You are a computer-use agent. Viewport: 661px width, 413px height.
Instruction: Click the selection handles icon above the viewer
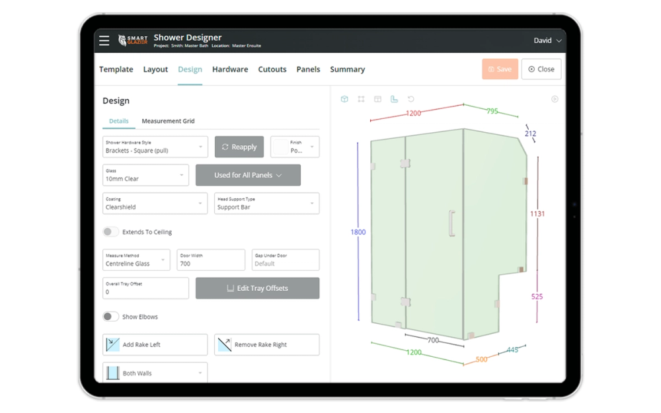362,98
